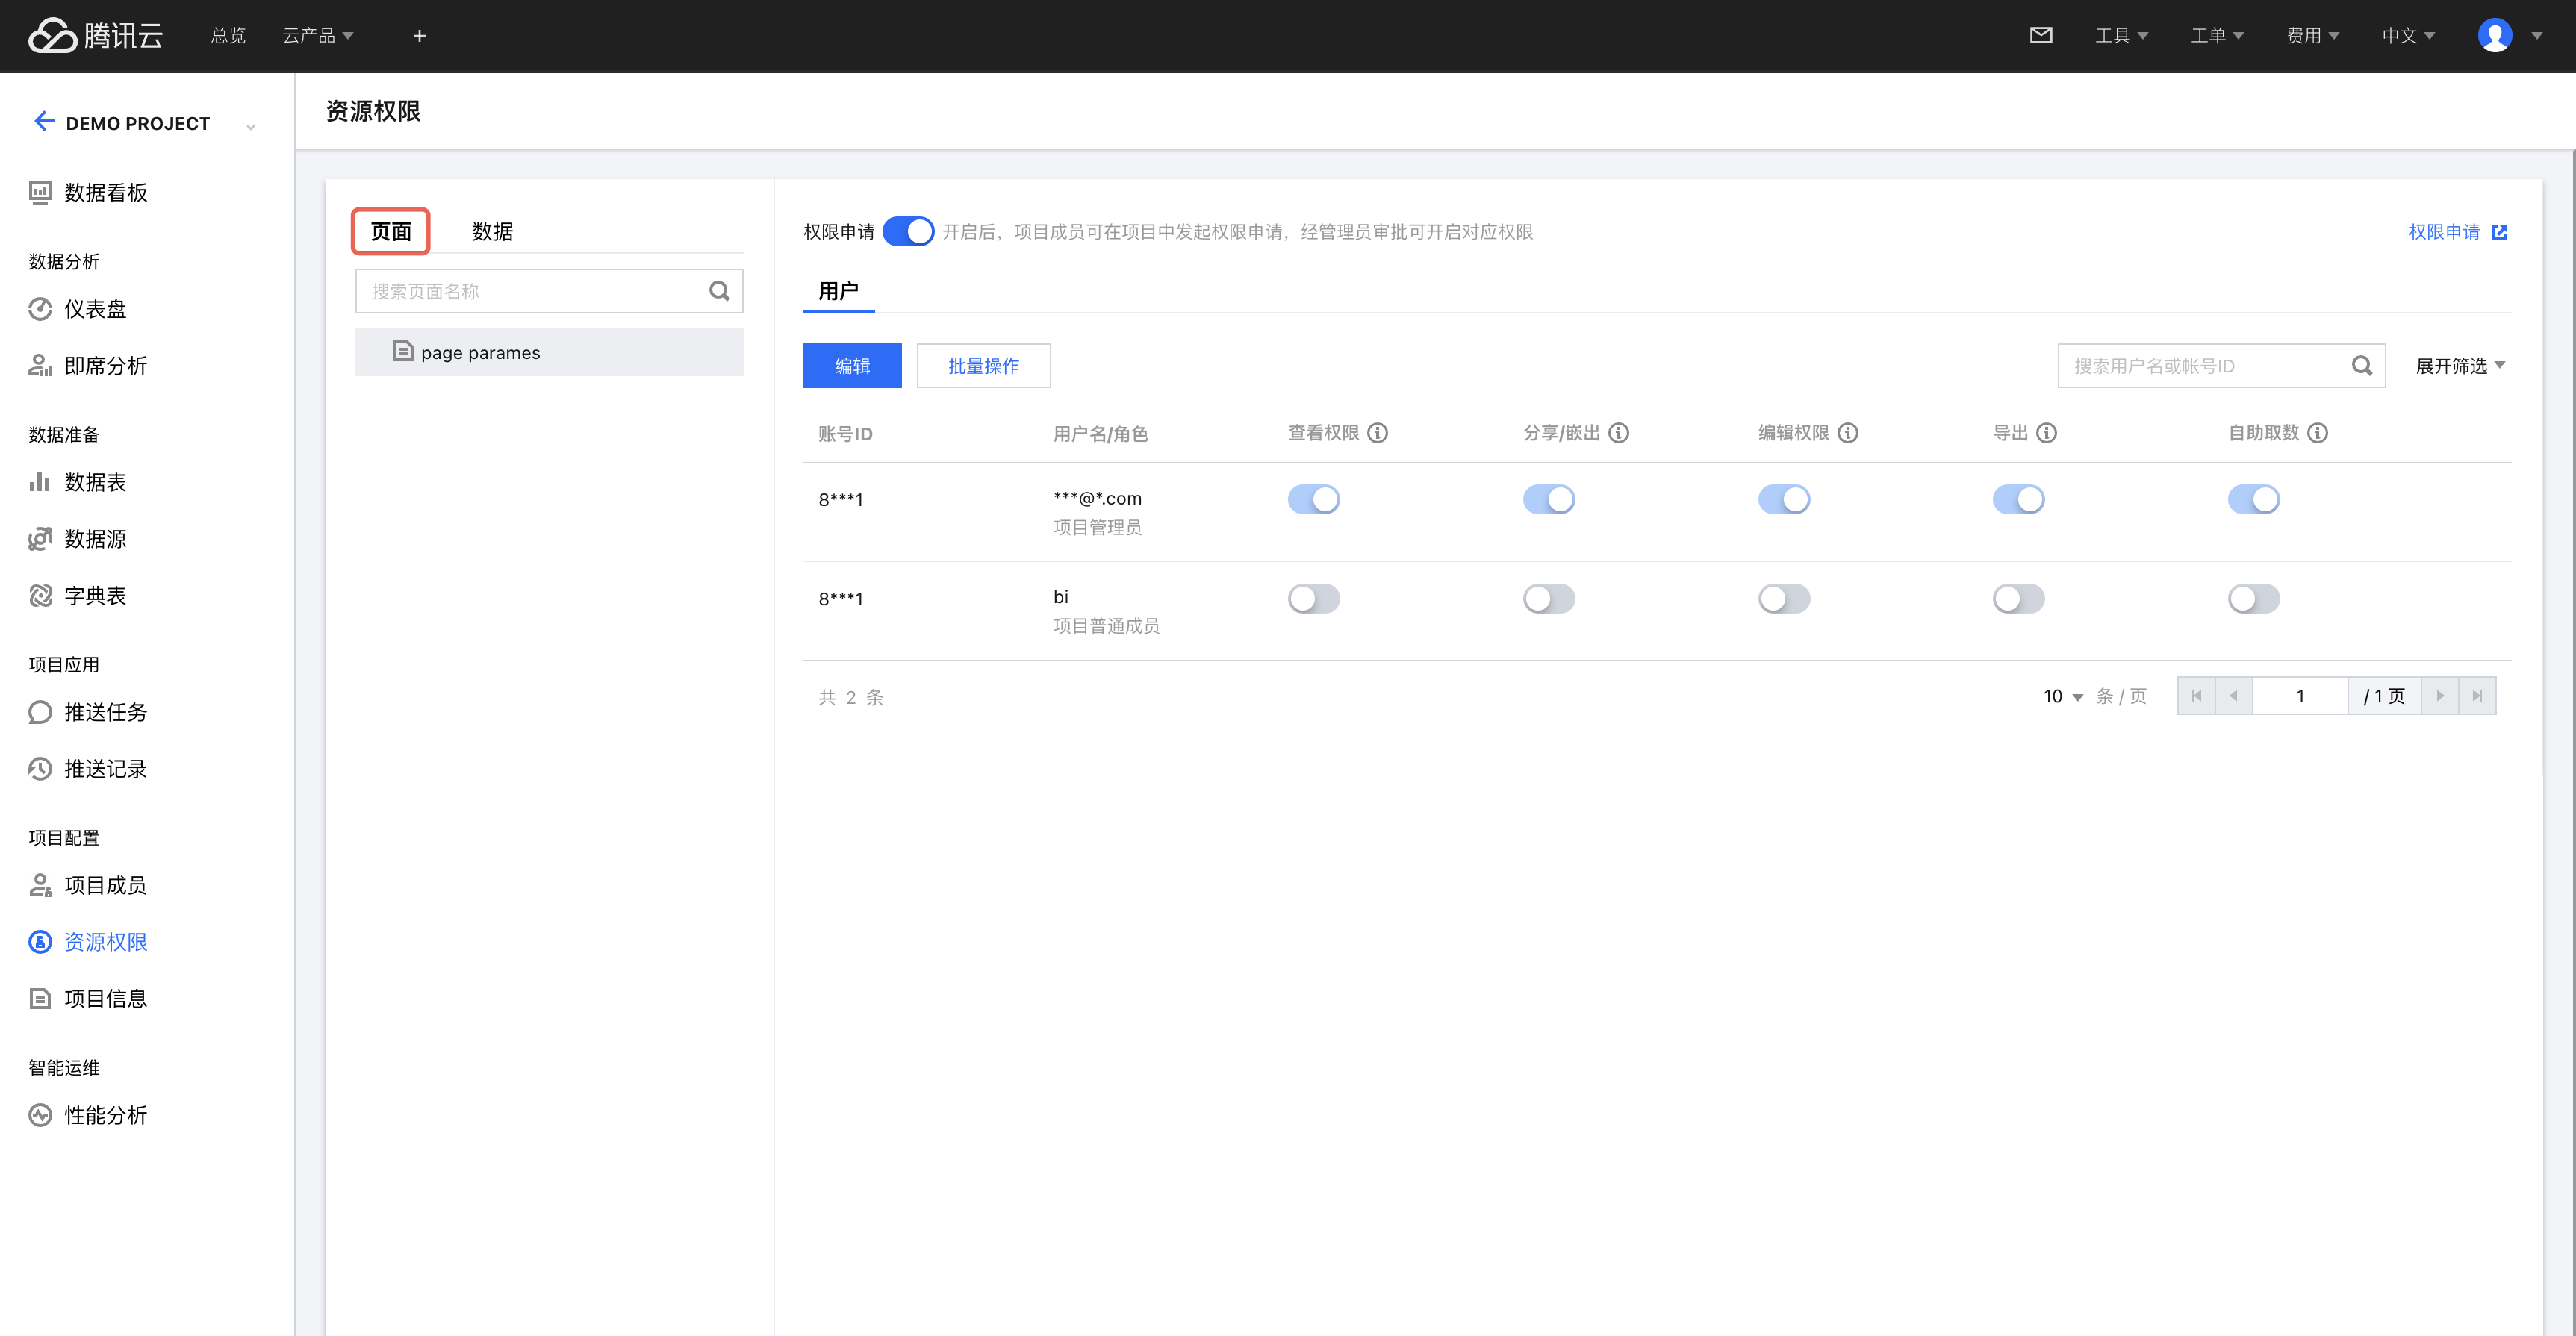The image size is (2576, 1336).
Task: Open the user avatar icon menu
Action: (x=2494, y=36)
